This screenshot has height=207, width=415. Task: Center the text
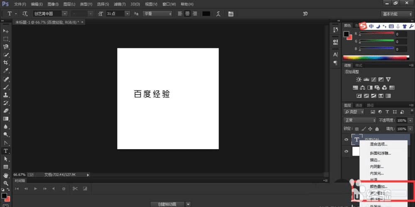(188, 14)
